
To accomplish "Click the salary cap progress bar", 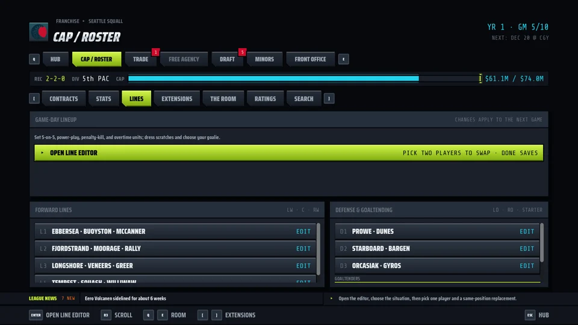I will pyautogui.click(x=305, y=78).
